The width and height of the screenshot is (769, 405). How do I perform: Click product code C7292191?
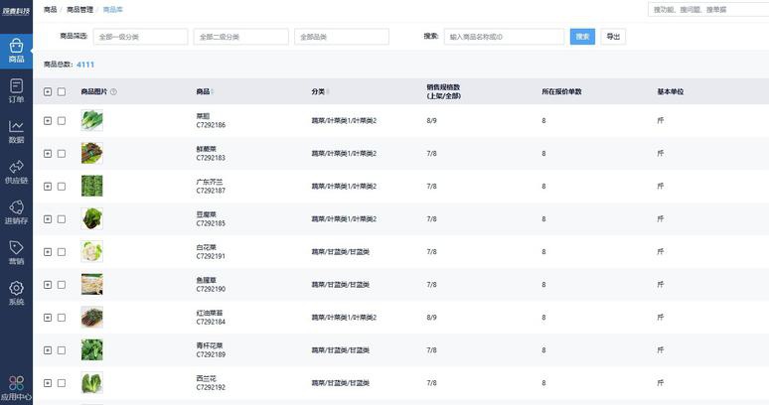(211, 256)
